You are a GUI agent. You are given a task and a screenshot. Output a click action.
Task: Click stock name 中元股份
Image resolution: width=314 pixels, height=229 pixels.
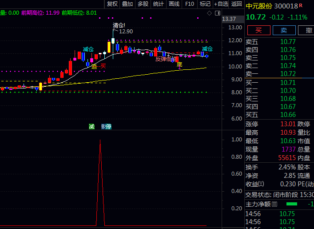point(259,6)
